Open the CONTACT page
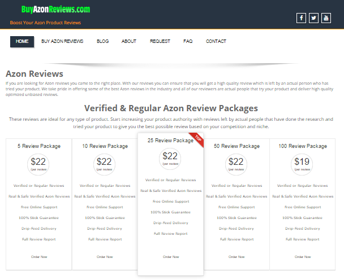Viewport: 344px width, 280px height. tap(216, 41)
